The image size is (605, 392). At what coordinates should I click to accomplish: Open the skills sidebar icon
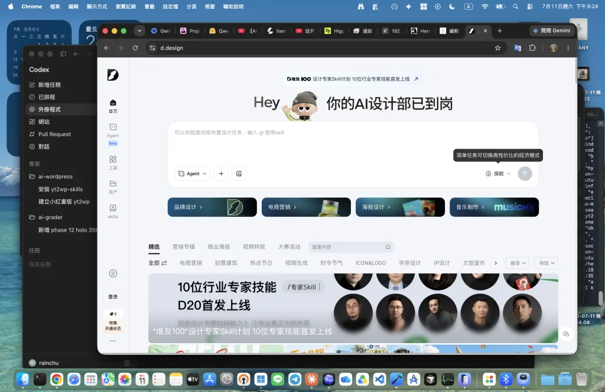(113, 211)
